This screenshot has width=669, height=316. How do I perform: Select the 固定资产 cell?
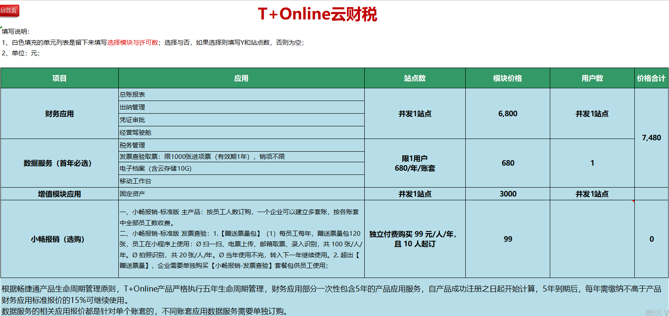click(241, 194)
